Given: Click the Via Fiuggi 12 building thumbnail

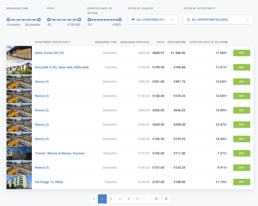Looking at the screenshot, I should (19, 182).
